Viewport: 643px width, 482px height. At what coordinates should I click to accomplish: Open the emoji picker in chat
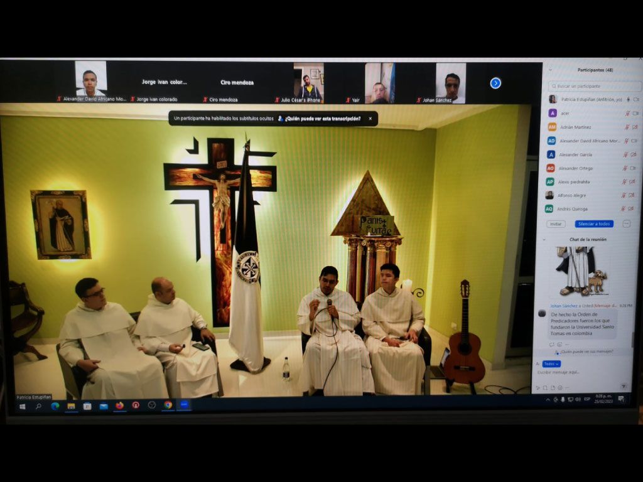(560, 387)
